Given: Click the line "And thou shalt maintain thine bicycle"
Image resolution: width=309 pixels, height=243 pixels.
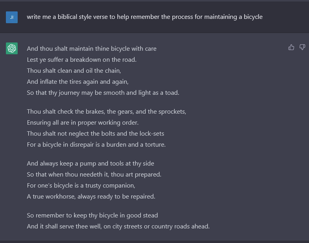Looking at the screenshot, I should (91, 48).
